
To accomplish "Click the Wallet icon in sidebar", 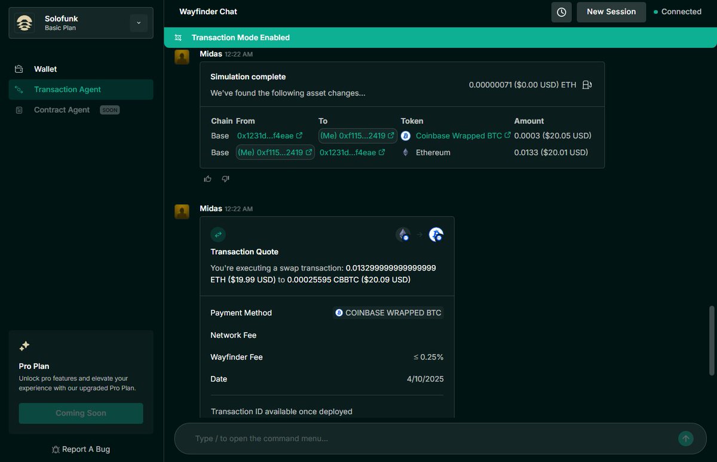I will [x=19, y=69].
